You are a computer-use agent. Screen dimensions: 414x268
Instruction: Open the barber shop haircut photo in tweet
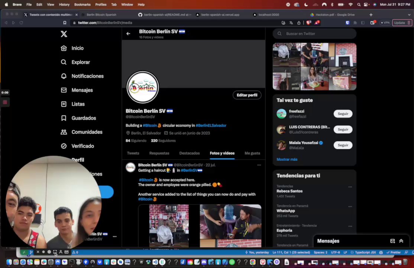169,226
